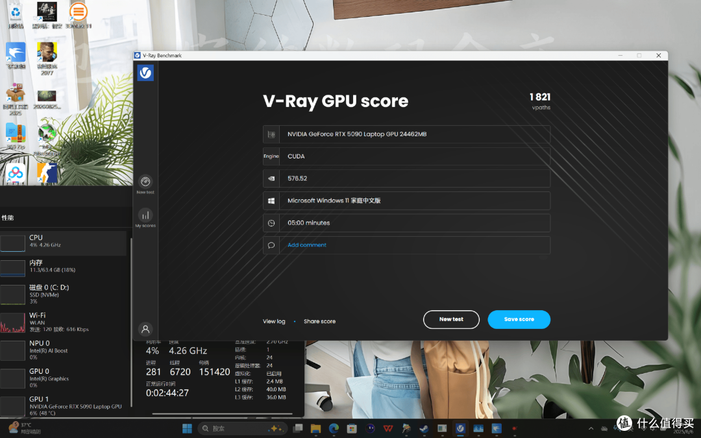Open File Explorer from the taskbar
The height and width of the screenshot is (438, 701).
click(x=315, y=429)
